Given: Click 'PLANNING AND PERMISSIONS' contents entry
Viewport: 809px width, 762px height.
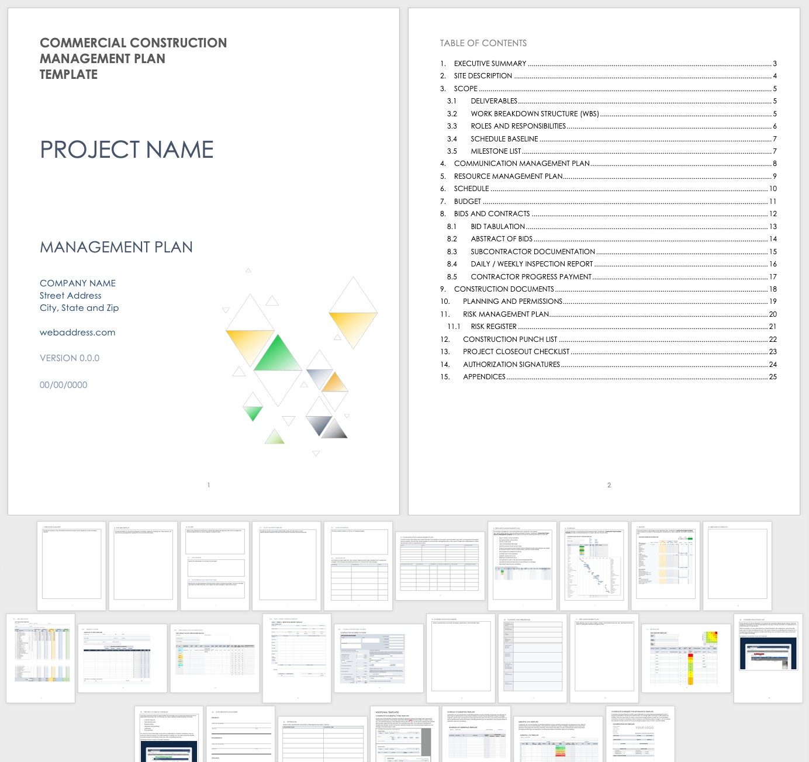Looking at the screenshot, I should [609, 302].
